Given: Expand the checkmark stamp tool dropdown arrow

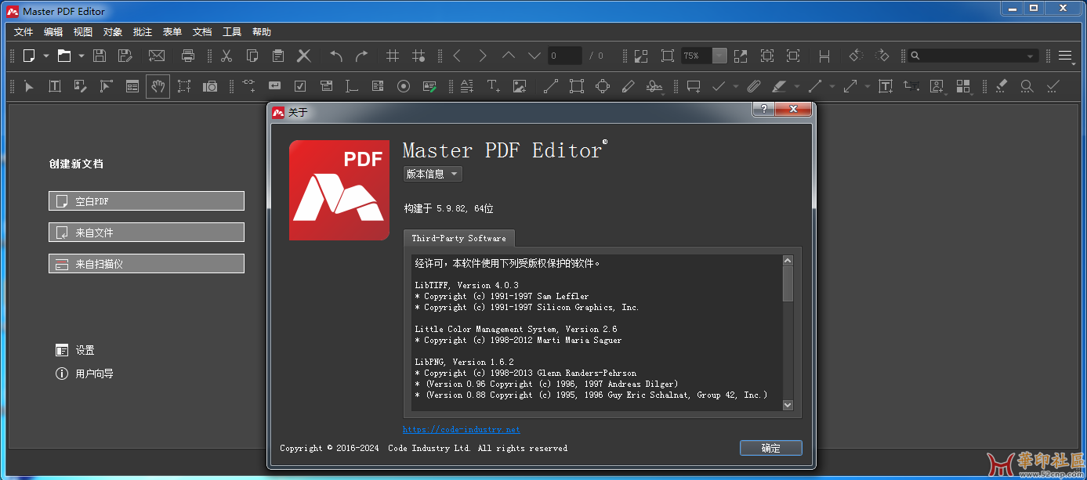Looking at the screenshot, I should (x=737, y=86).
